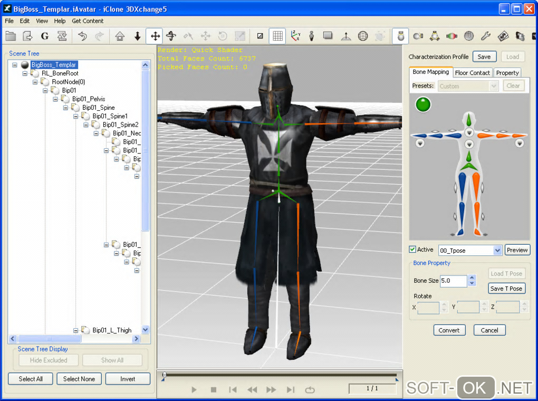
Task: Click the globe wireframe icon
Action: (363, 36)
